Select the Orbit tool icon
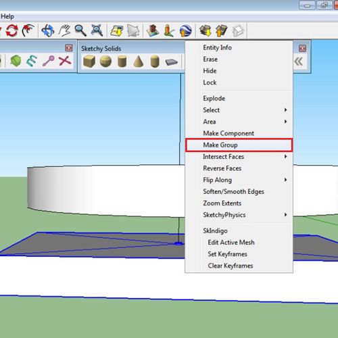Image resolution: width=338 pixels, height=338 pixels. (48, 30)
